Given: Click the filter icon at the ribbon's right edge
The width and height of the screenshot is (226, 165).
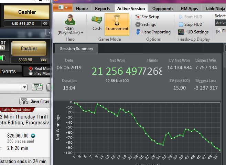Looking at the screenshot, I should coord(219,31).
